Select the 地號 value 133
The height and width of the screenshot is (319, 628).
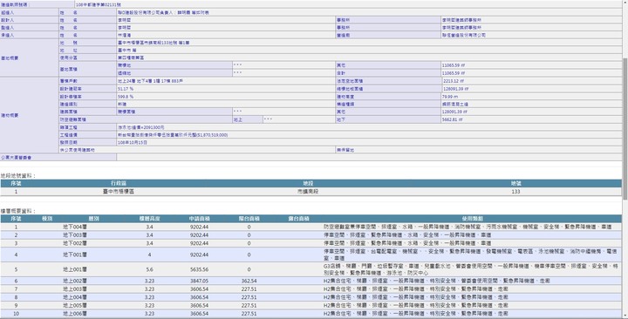(515, 192)
